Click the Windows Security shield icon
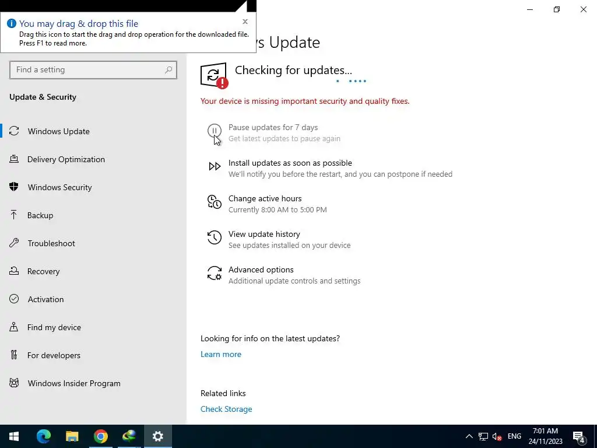This screenshot has width=597, height=448. point(14,187)
